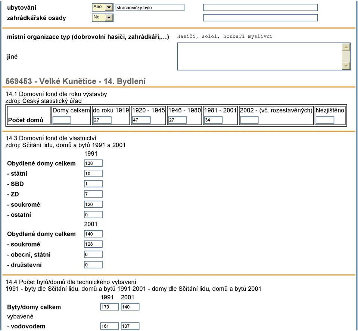
Task: Click 1991 '- soukromé' field with 120
Action: point(93,204)
